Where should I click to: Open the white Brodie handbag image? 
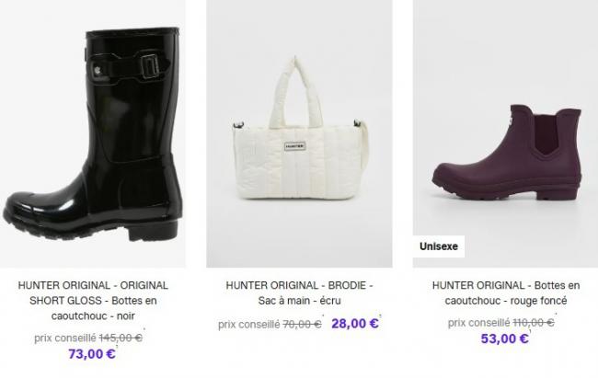click(299, 133)
